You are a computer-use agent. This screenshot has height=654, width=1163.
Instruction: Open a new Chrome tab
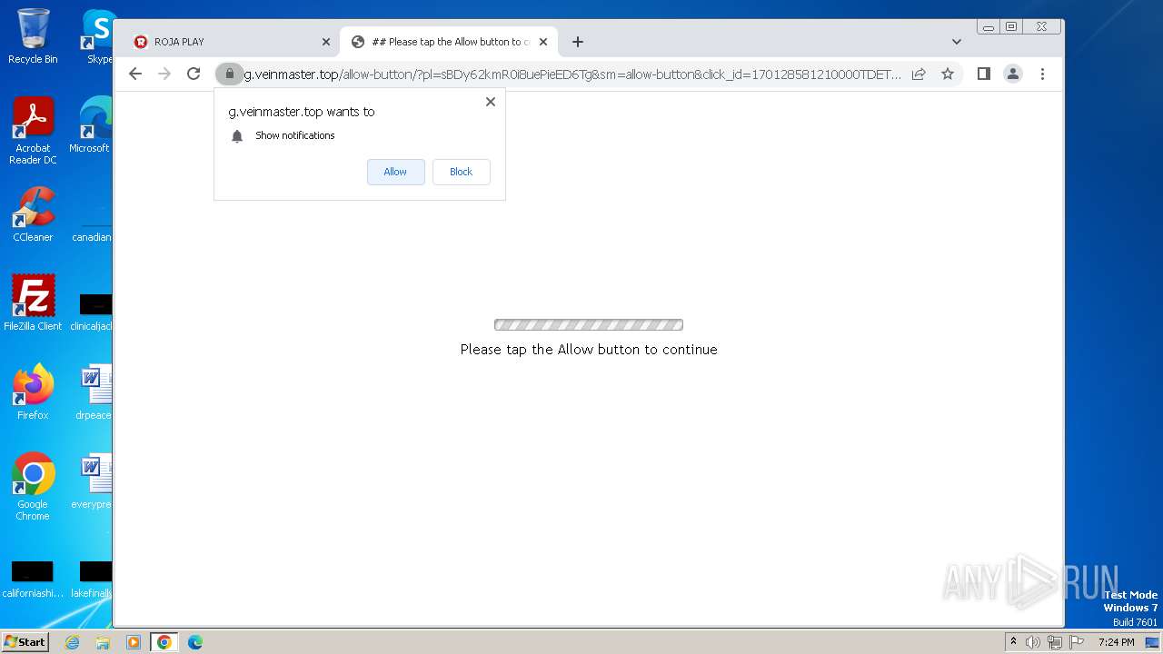pyautogui.click(x=578, y=42)
